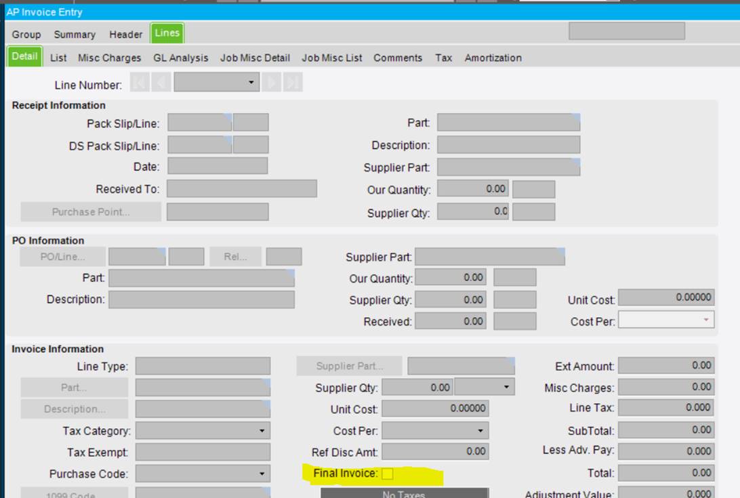Viewport: 740px width, 498px height.
Task: Click the No Taxes button
Action: click(x=405, y=493)
